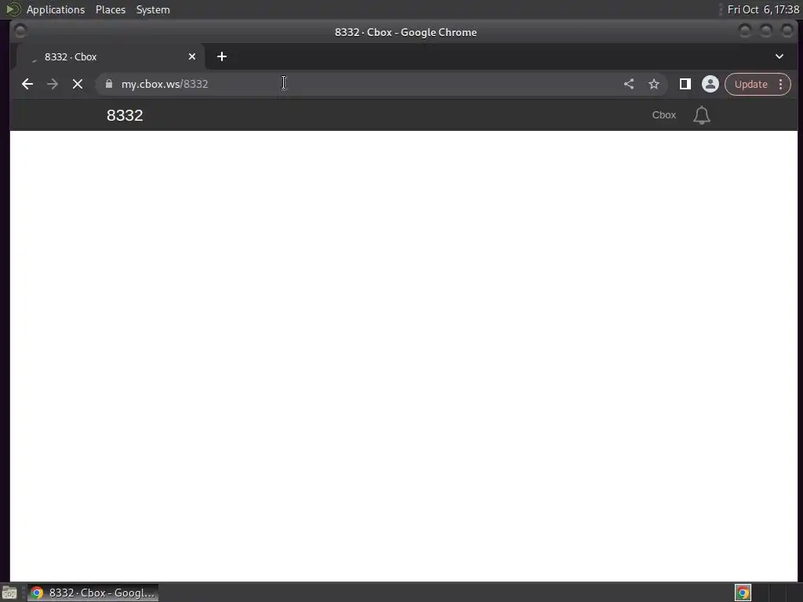Open the Cbox link in header
Viewport: 803px width, 602px height.
pos(663,115)
